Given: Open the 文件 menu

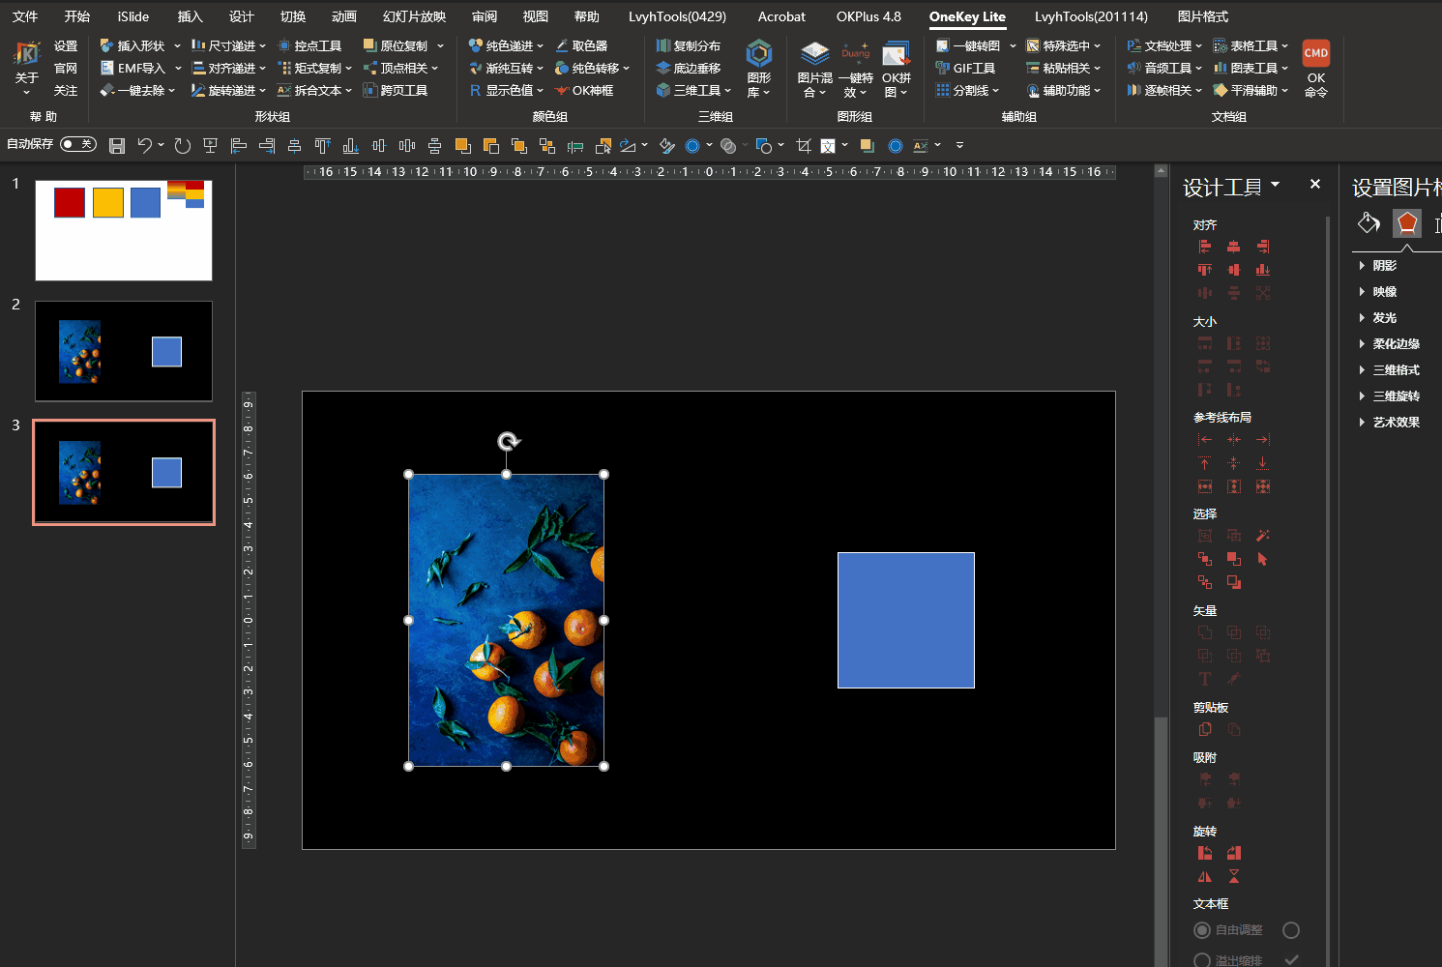Looking at the screenshot, I should pos(26,16).
